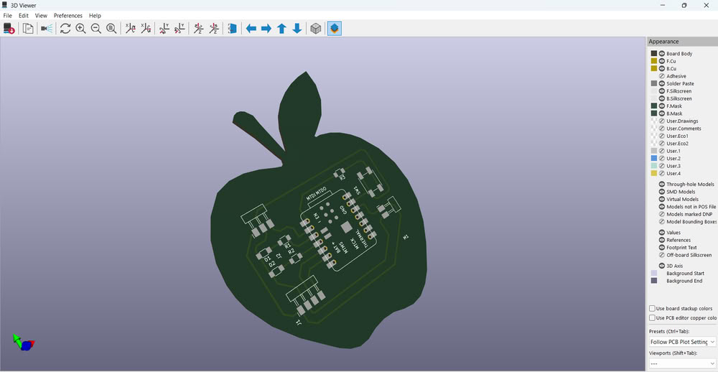Open the Preferences menu
Image resolution: width=718 pixels, height=372 pixels.
pos(67,15)
